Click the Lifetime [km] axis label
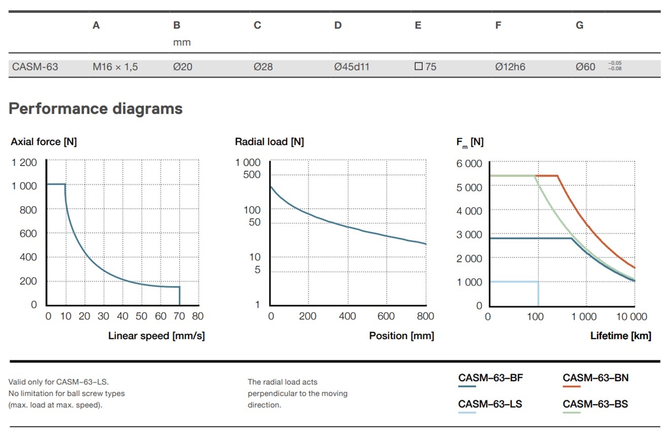 pyautogui.click(x=620, y=336)
